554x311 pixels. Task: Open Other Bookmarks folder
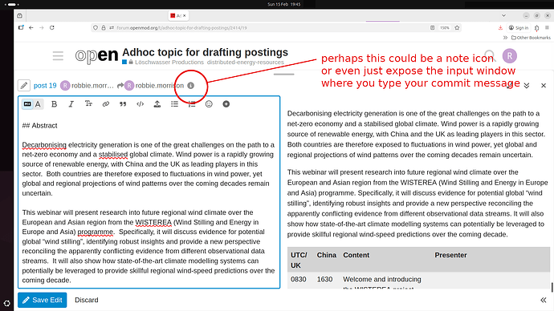[531, 38]
